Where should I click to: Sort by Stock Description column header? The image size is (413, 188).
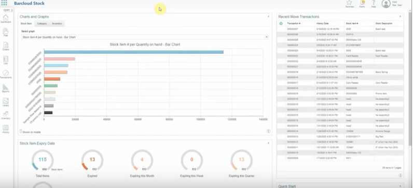point(384,23)
